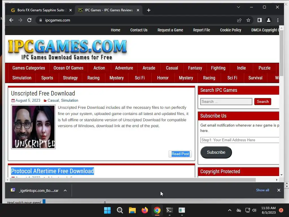The width and height of the screenshot is (289, 217).
Task: Open the Strategy category
Action: [x=70, y=78]
